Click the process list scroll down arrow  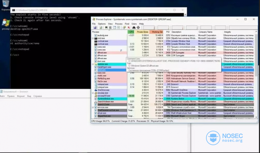[256, 117]
